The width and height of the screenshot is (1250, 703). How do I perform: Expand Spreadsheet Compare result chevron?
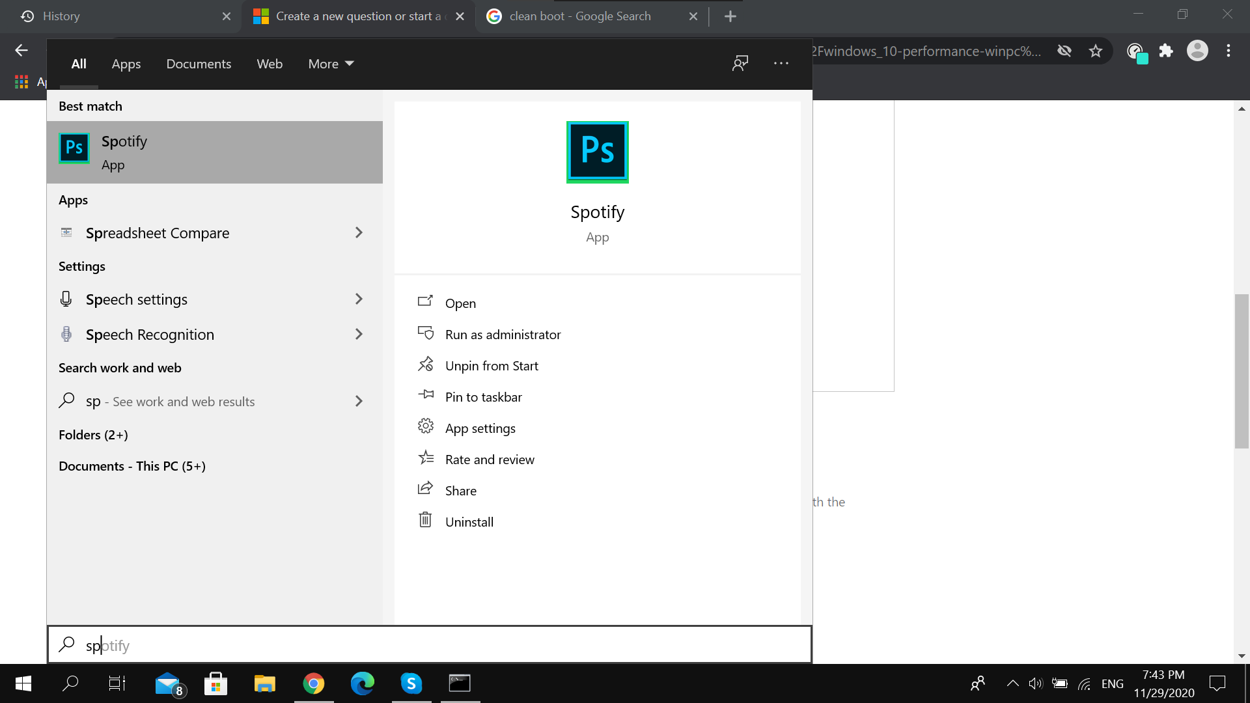click(x=359, y=232)
